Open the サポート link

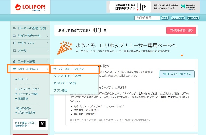23,79
